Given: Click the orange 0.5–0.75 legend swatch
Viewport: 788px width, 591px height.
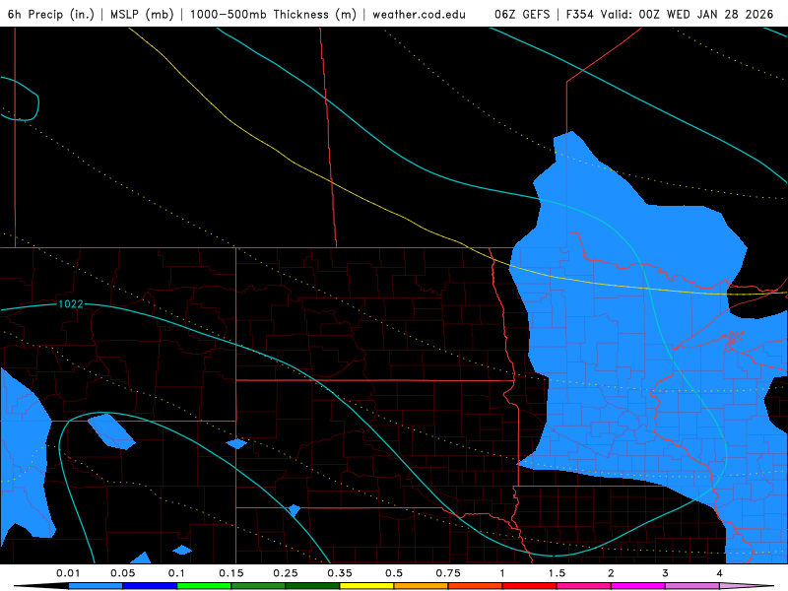Looking at the screenshot, I should pos(422,586).
